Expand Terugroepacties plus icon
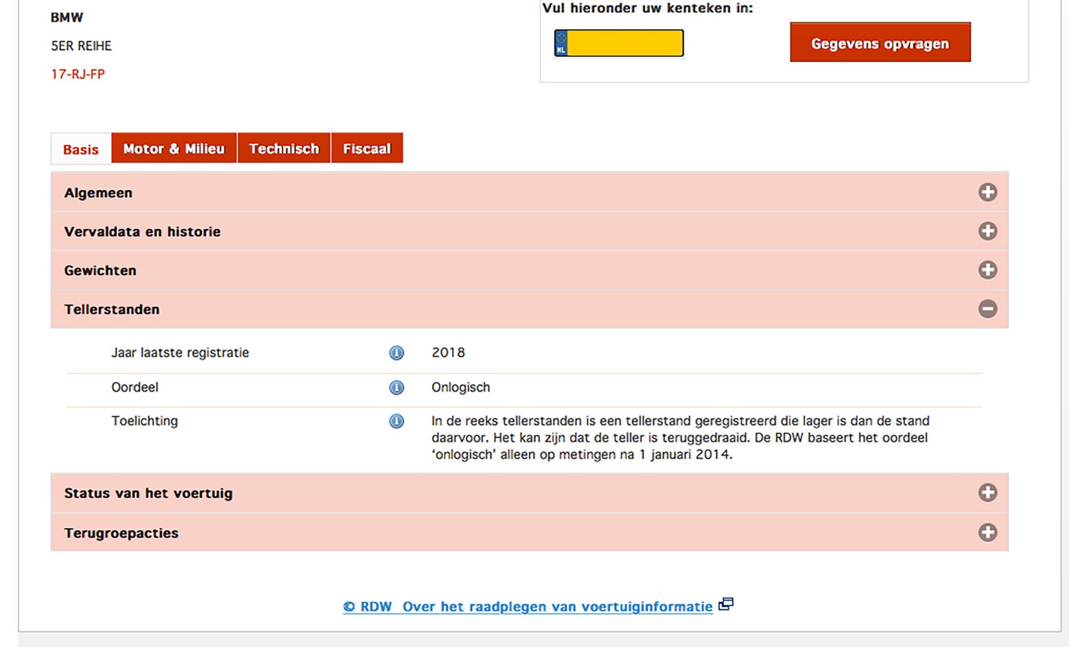The height and width of the screenshot is (647, 1069). click(x=988, y=532)
